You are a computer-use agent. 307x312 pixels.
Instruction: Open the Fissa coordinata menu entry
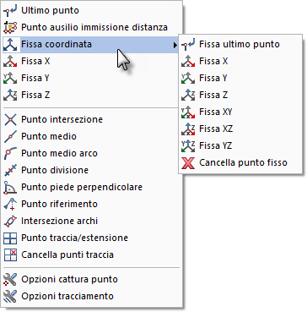(x=90, y=45)
